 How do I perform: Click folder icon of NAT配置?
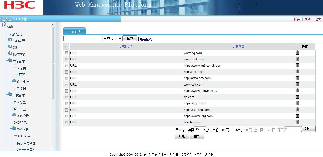pyautogui.click(x=10, y=54)
